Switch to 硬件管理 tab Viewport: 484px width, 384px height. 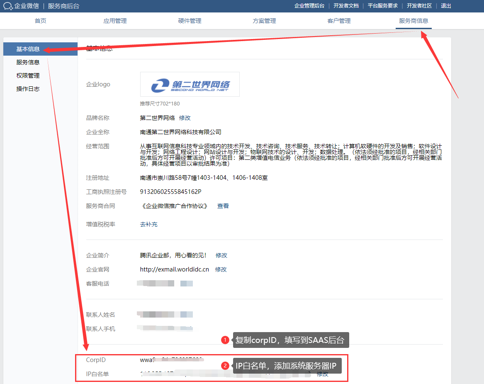(x=190, y=21)
